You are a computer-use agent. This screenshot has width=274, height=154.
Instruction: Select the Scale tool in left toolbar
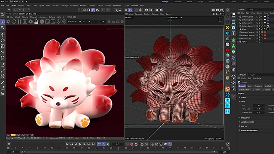(x=3, y=46)
